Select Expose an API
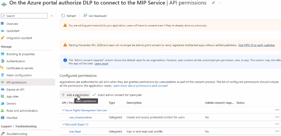Image resolution: width=281 pixels, height=136 pixels. [15, 89]
